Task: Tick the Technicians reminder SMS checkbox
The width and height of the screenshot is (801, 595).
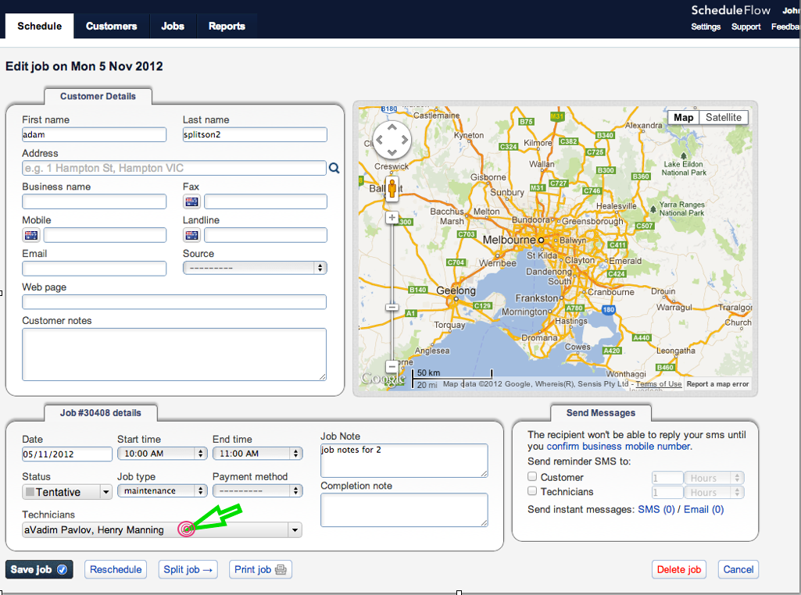Action: [532, 491]
